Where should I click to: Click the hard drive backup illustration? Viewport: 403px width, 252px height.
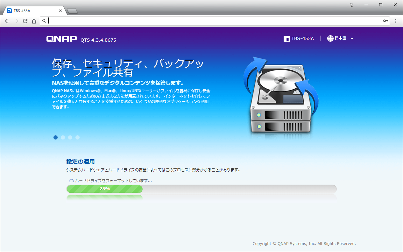[281, 97]
